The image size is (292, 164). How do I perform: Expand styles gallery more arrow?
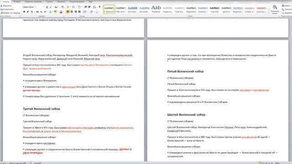pos(269,12)
